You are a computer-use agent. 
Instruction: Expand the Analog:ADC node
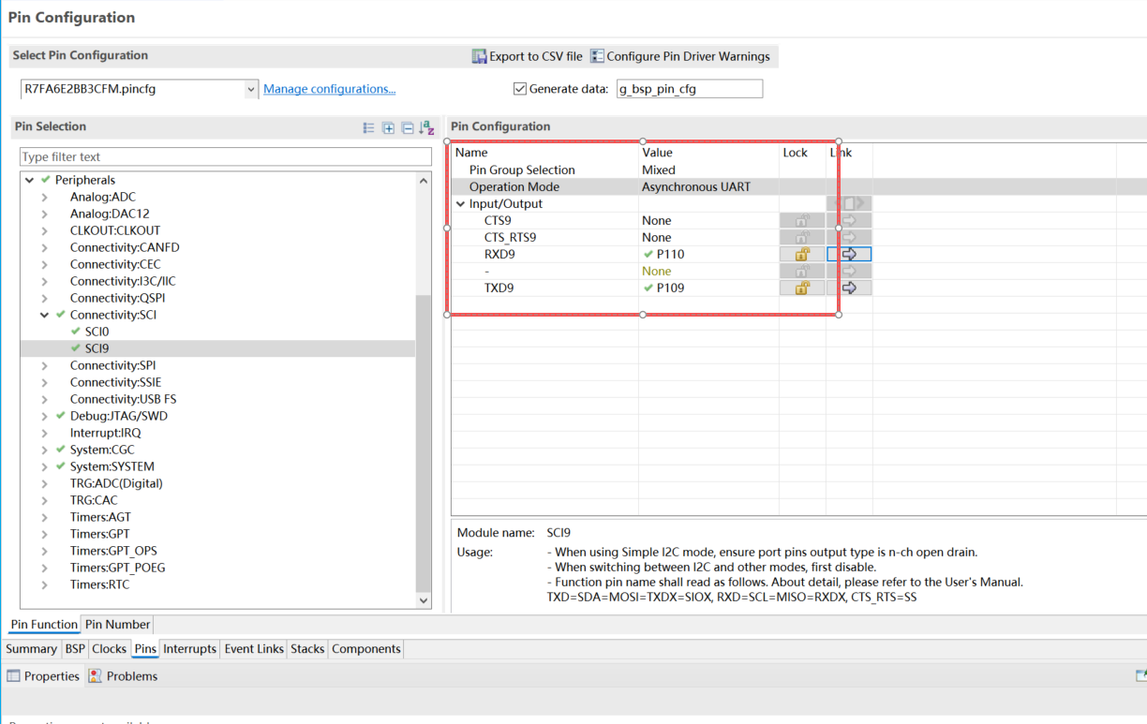point(45,197)
